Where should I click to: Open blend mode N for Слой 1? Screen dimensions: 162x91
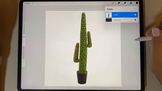coord(132,15)
